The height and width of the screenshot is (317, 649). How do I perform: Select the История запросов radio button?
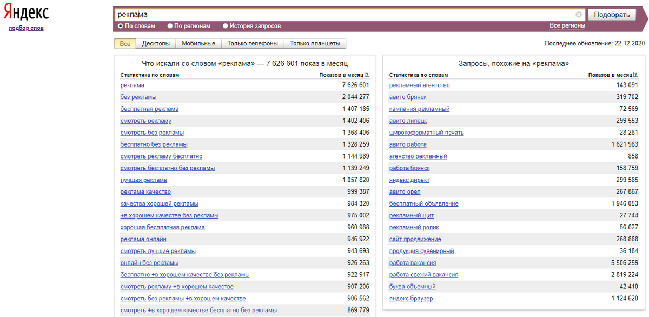(x=225, y=25)
